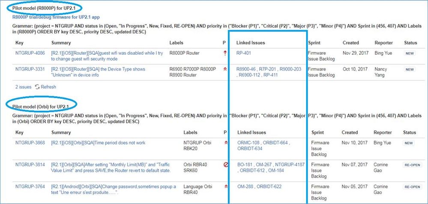This screenshot has height=204, width=428.
Task: Open issue NTGRUP-4086
Action: coord(30,53)
